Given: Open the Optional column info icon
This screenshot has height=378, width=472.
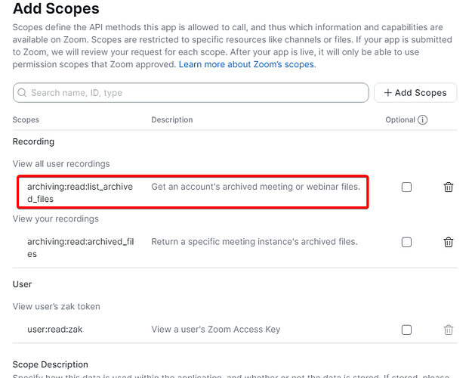Looking at the screenshot, I should tap(422, 119).
